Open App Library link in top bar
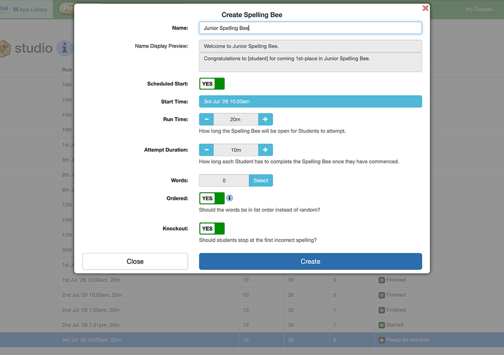Image resolution: width=504 pixels, height=355 pixels. [x=30, y=9]
